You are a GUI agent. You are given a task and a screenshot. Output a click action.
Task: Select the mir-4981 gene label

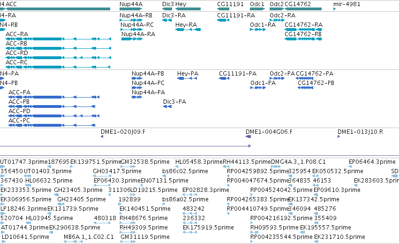click(x=347, y=4)
